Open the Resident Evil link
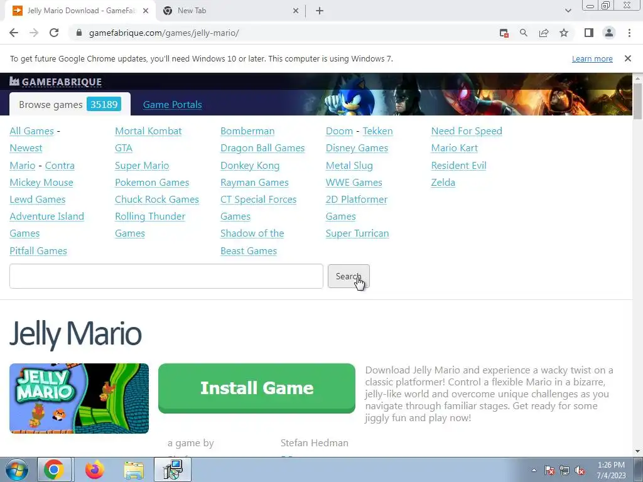Image resolution: width=643 pixels, height=482 pixels. click(x=458, y=166)
